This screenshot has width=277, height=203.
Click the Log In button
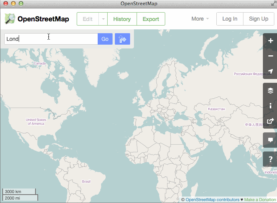point(230,19)
